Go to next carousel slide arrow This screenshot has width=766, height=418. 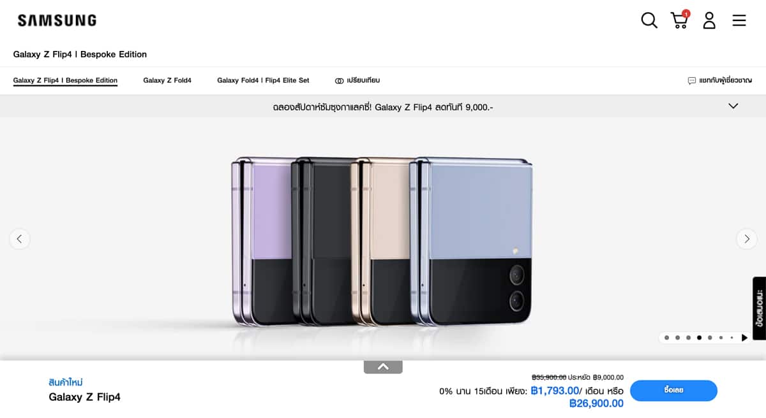[x=747, y=239]
